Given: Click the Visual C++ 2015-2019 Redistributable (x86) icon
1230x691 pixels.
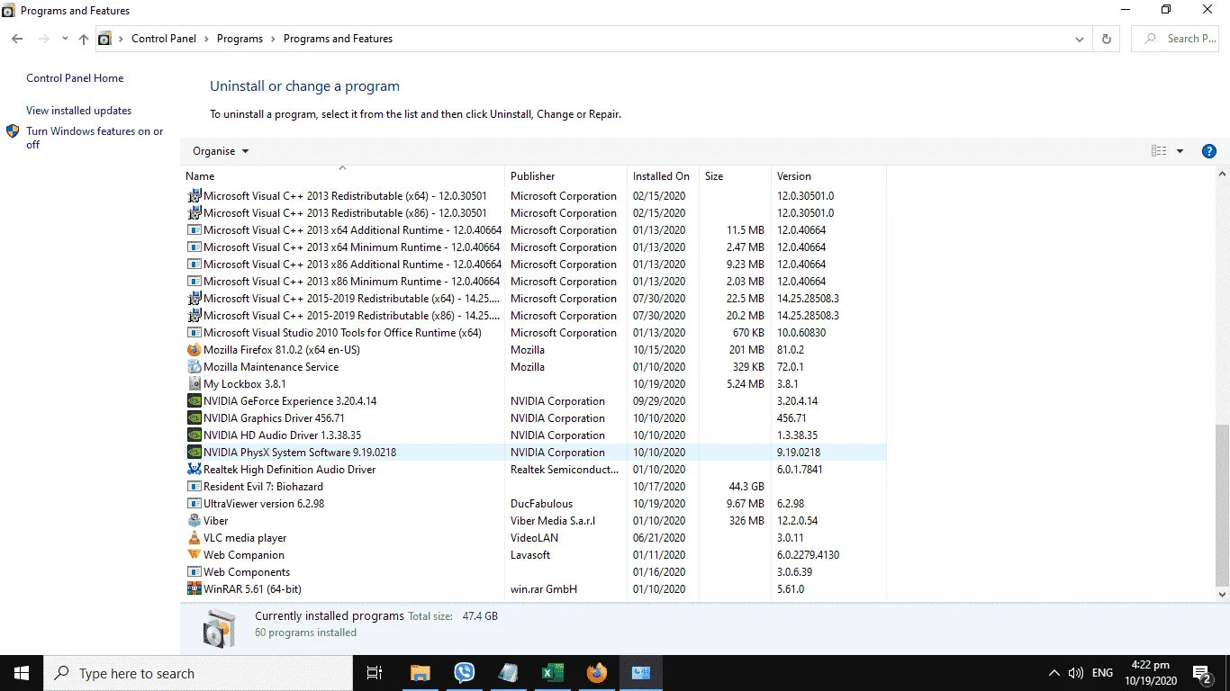Looking at the screenshot, I should [x=194, y=316].
